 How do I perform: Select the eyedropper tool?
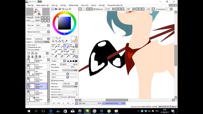[x=66, y=41]
